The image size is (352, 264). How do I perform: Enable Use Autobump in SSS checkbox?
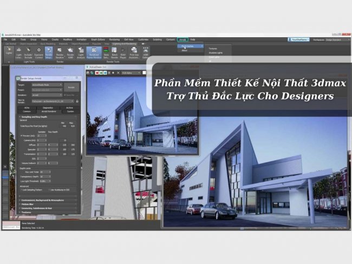(x=49, y=190)
